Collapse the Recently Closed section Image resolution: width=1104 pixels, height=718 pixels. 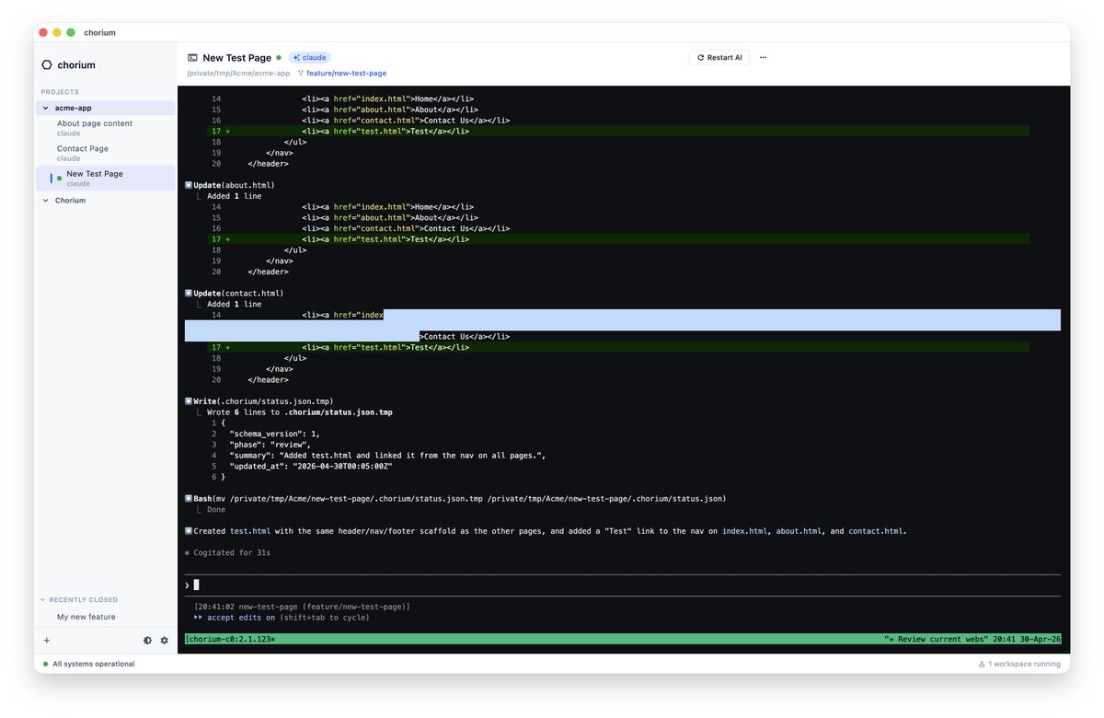[x=44, y=599]
